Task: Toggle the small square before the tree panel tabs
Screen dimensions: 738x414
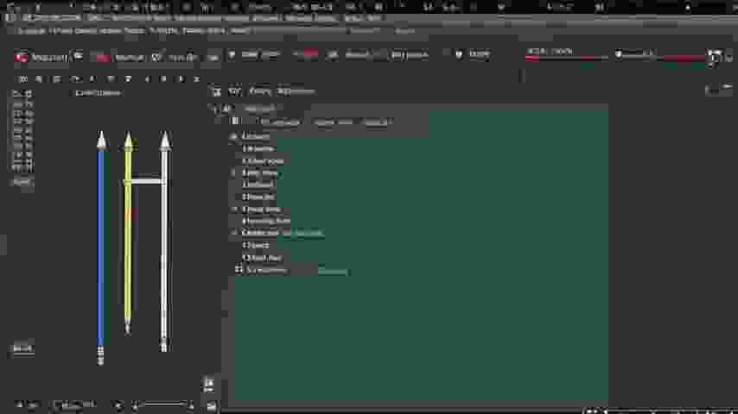Action: 235,122
